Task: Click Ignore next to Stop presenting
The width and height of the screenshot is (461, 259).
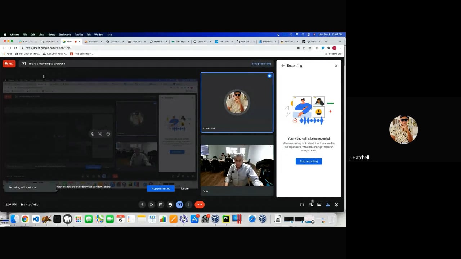Action: 184,188
